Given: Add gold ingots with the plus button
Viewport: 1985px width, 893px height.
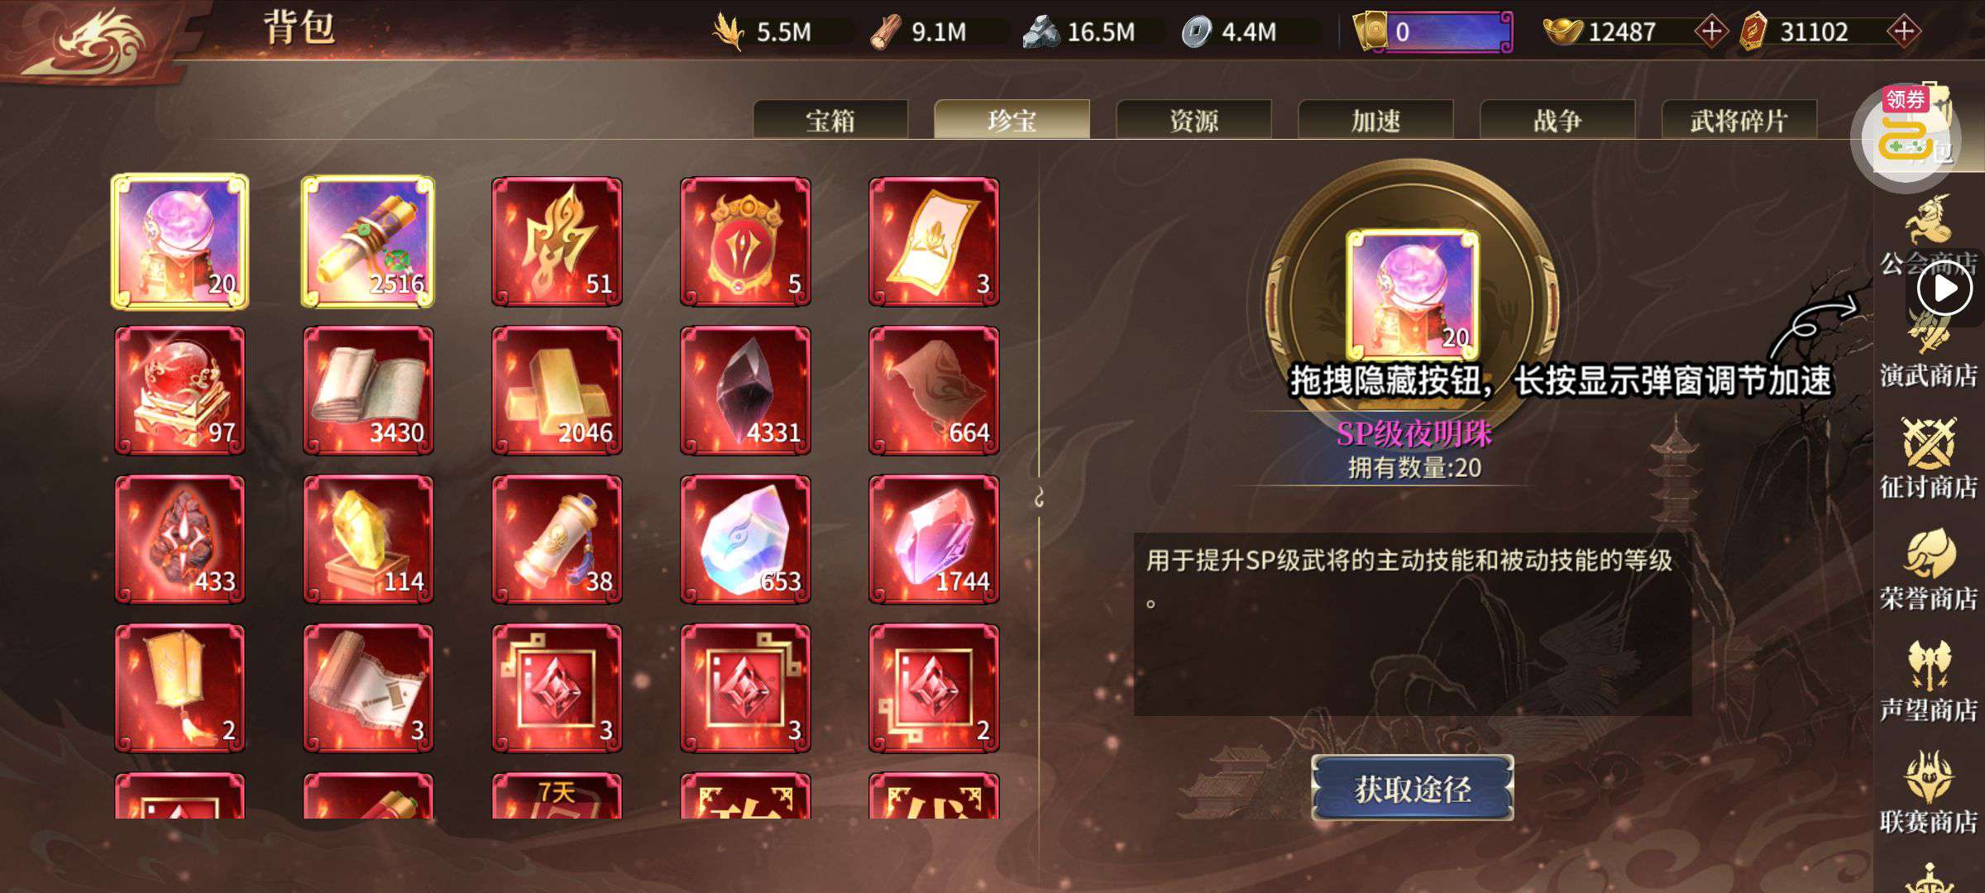Looking at the screenshot, I should [1710, 31].
